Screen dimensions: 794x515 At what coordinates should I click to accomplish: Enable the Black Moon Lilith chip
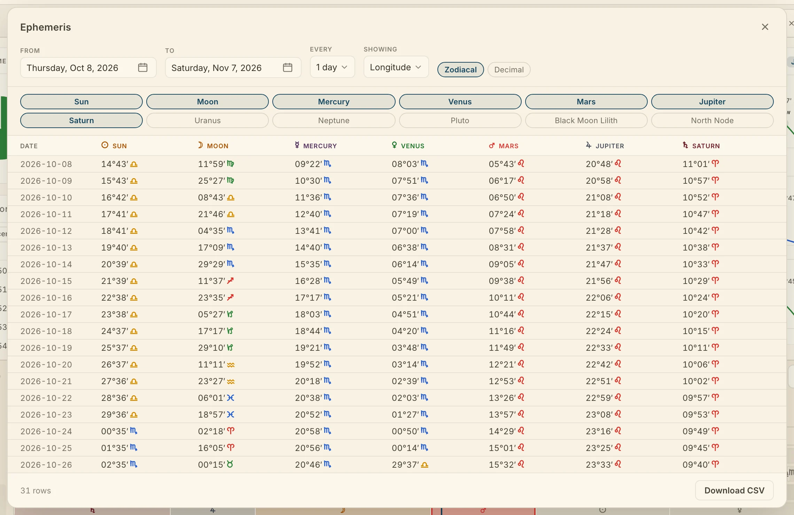pyautogui.click(x=586, y=120)
